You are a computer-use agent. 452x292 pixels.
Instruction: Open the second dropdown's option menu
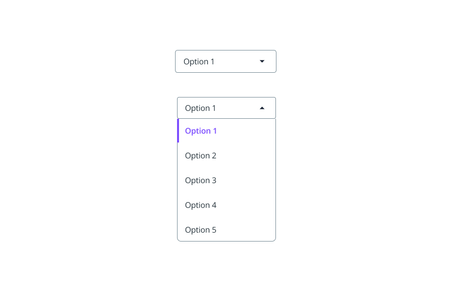tap(226, 107)
